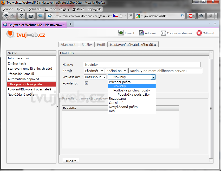The image size is (221, 171).
Task: Open the Začíná na condition dropdown
Action: (x=116, y=71)
